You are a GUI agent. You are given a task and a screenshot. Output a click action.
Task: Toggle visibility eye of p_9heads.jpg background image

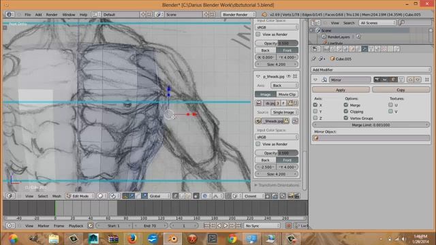(x=289, y=76)
